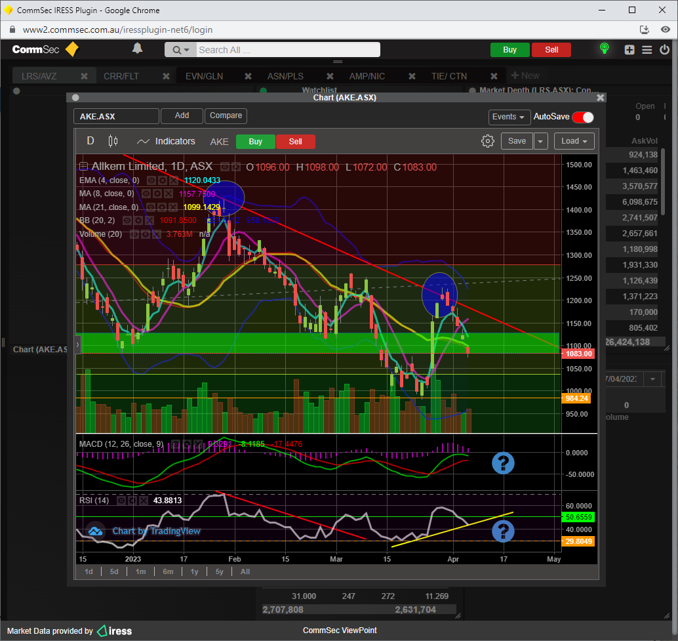Click the green Buy button in header
This screenshot has height=641, width=678.
pyautogui.click(x=509, y=50)
